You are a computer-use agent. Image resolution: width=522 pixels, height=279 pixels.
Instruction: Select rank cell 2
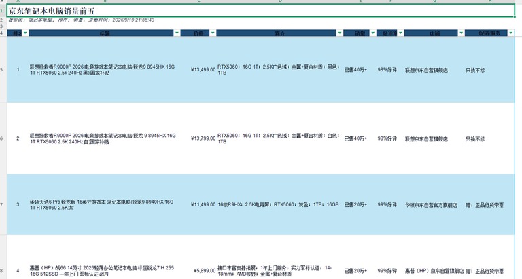click(x=18, y=138)
